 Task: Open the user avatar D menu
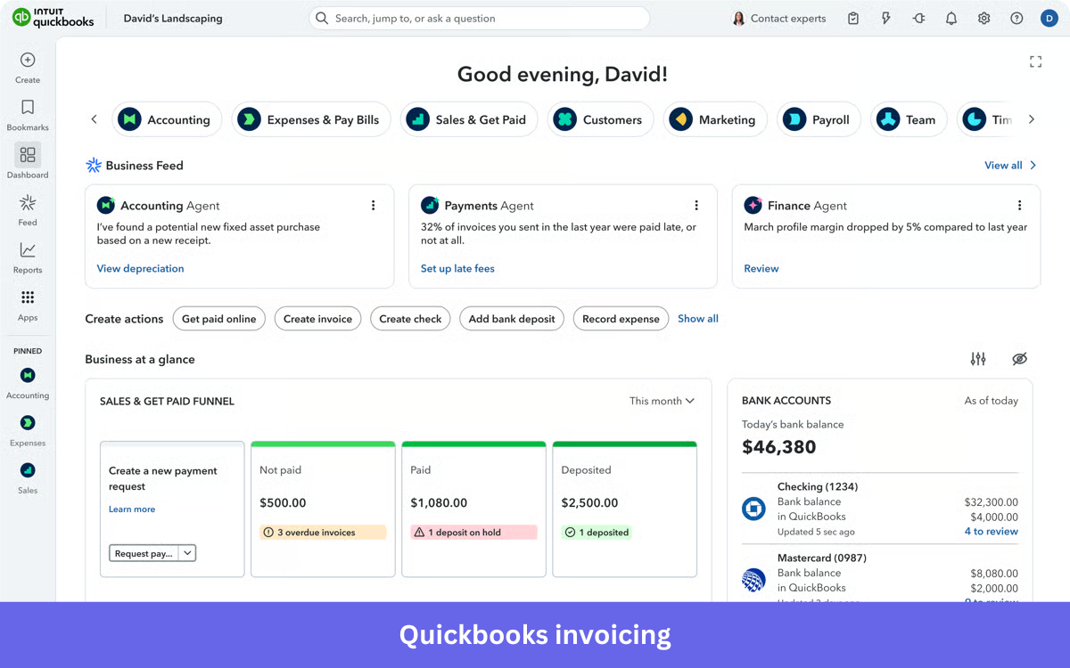(1049, 18)
